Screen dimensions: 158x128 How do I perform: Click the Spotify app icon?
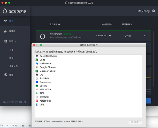coord(37,86)
